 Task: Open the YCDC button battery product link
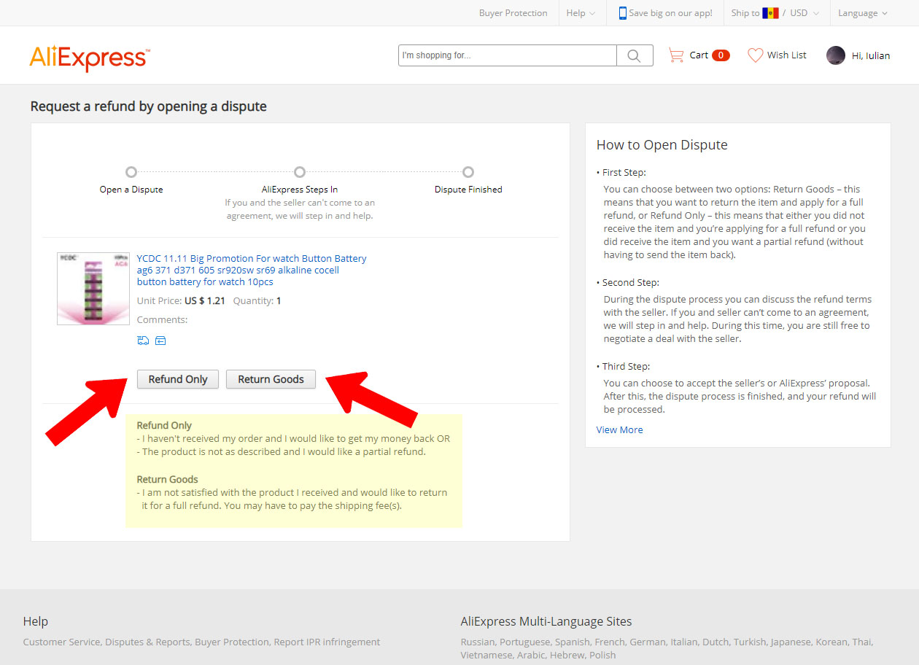click(x=252, y=270)
